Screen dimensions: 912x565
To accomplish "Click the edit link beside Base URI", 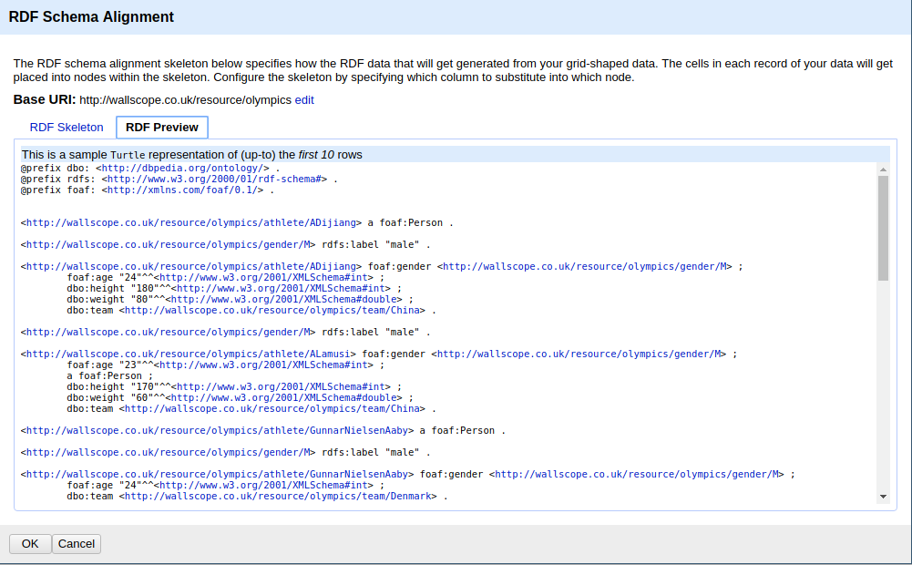I will pyautogui.click(x=305, y=99).
